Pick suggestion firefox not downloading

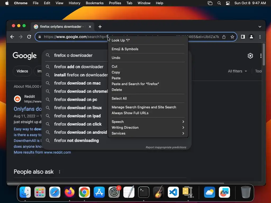(76, 141)
